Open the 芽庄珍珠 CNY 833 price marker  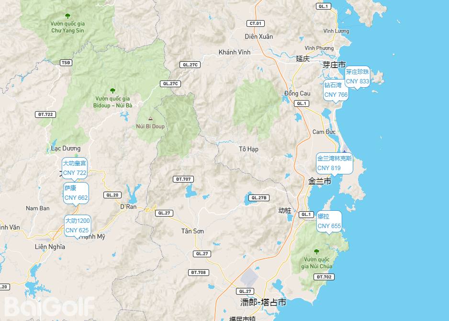[x=357, y=77]
